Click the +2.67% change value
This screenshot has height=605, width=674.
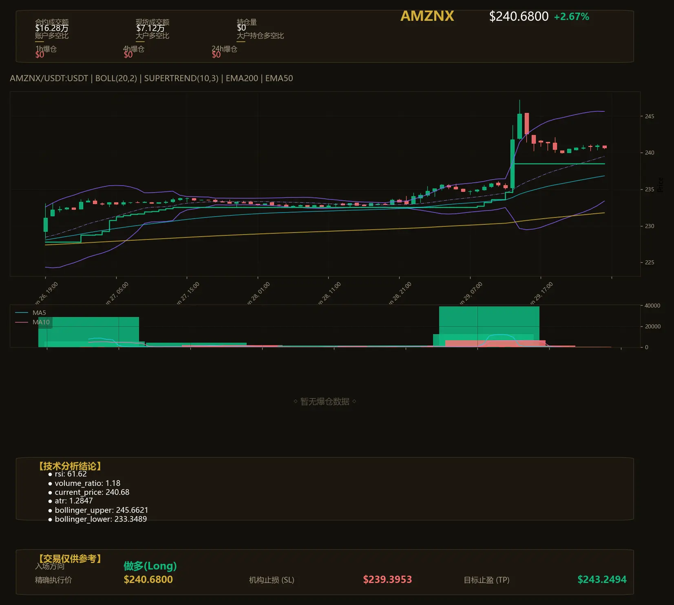[x=571, y=17]
